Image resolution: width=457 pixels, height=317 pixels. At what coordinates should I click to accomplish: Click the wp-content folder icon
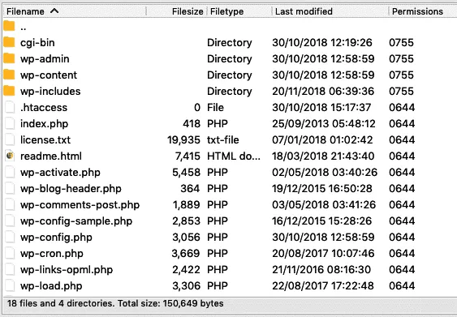coord(9,75)
